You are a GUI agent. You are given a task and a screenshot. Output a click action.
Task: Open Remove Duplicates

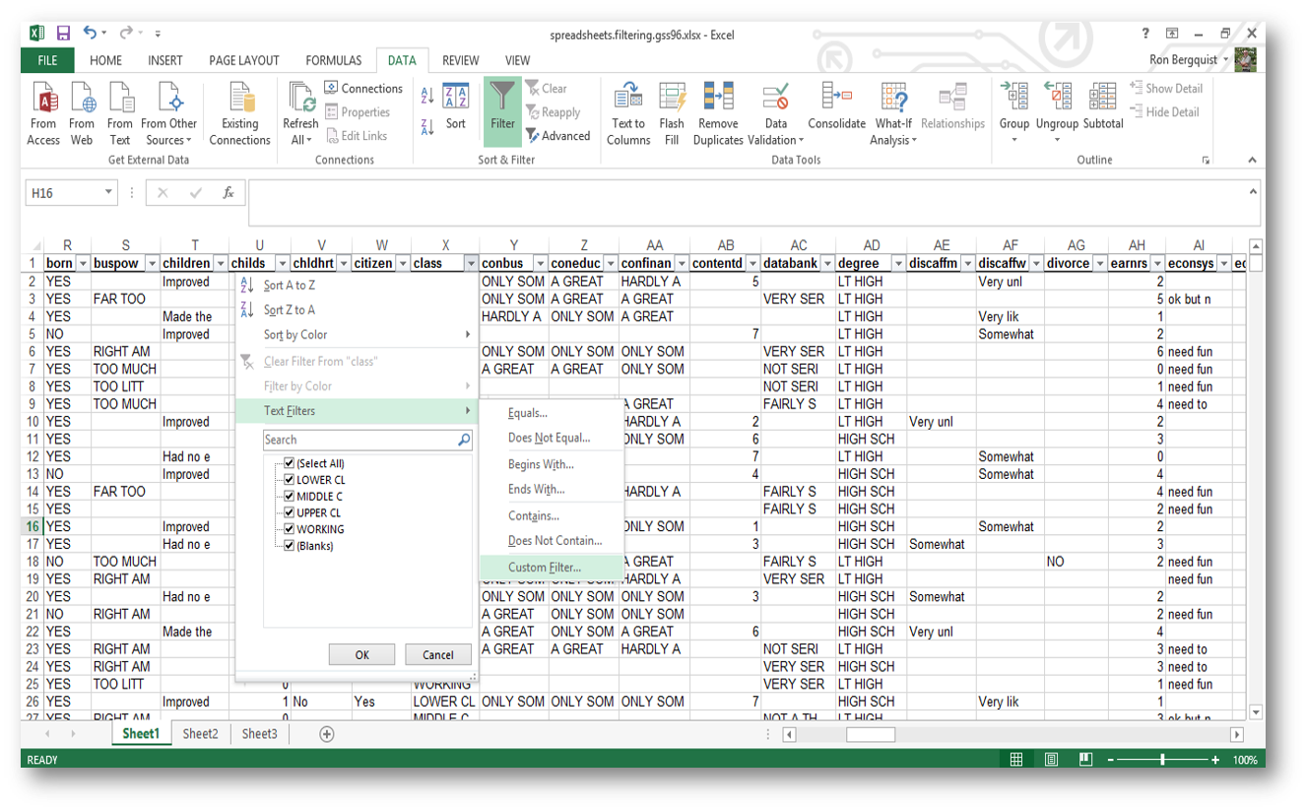(x=718, y=111)
